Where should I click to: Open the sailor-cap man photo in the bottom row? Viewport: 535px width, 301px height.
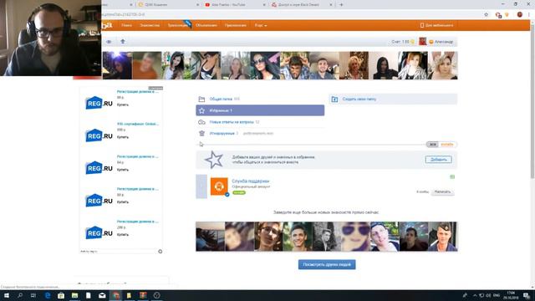443,237
